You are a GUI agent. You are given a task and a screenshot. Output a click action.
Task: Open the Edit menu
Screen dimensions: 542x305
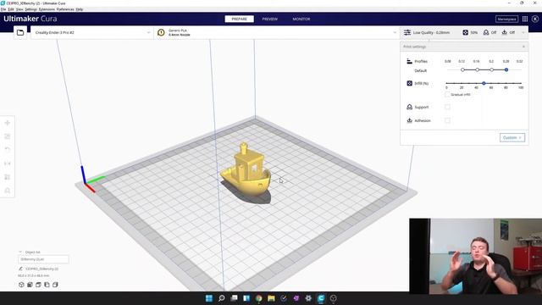11,9
